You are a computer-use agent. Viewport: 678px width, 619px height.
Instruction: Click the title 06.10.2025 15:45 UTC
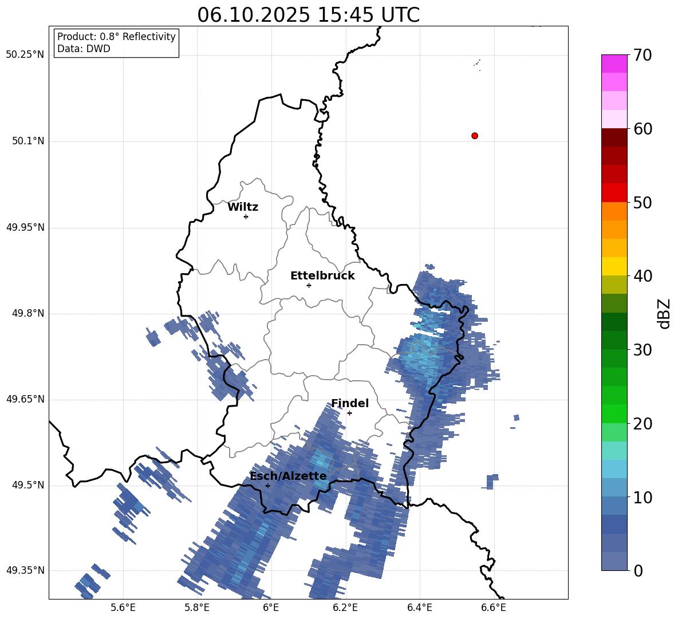click(x=309, y=15)
